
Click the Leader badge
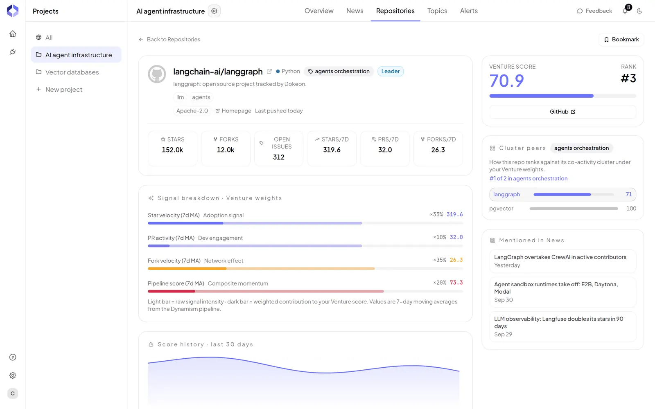[x=391, y=71]
